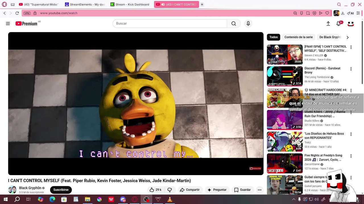Open more actions three dots menu
The image size is (364, 204).
click(259, 190)
